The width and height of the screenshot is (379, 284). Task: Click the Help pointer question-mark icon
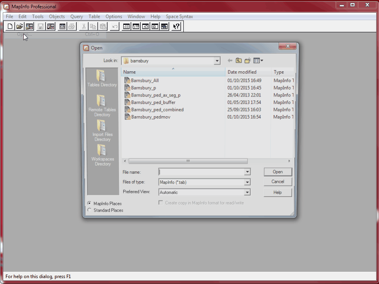pos(176,26)
